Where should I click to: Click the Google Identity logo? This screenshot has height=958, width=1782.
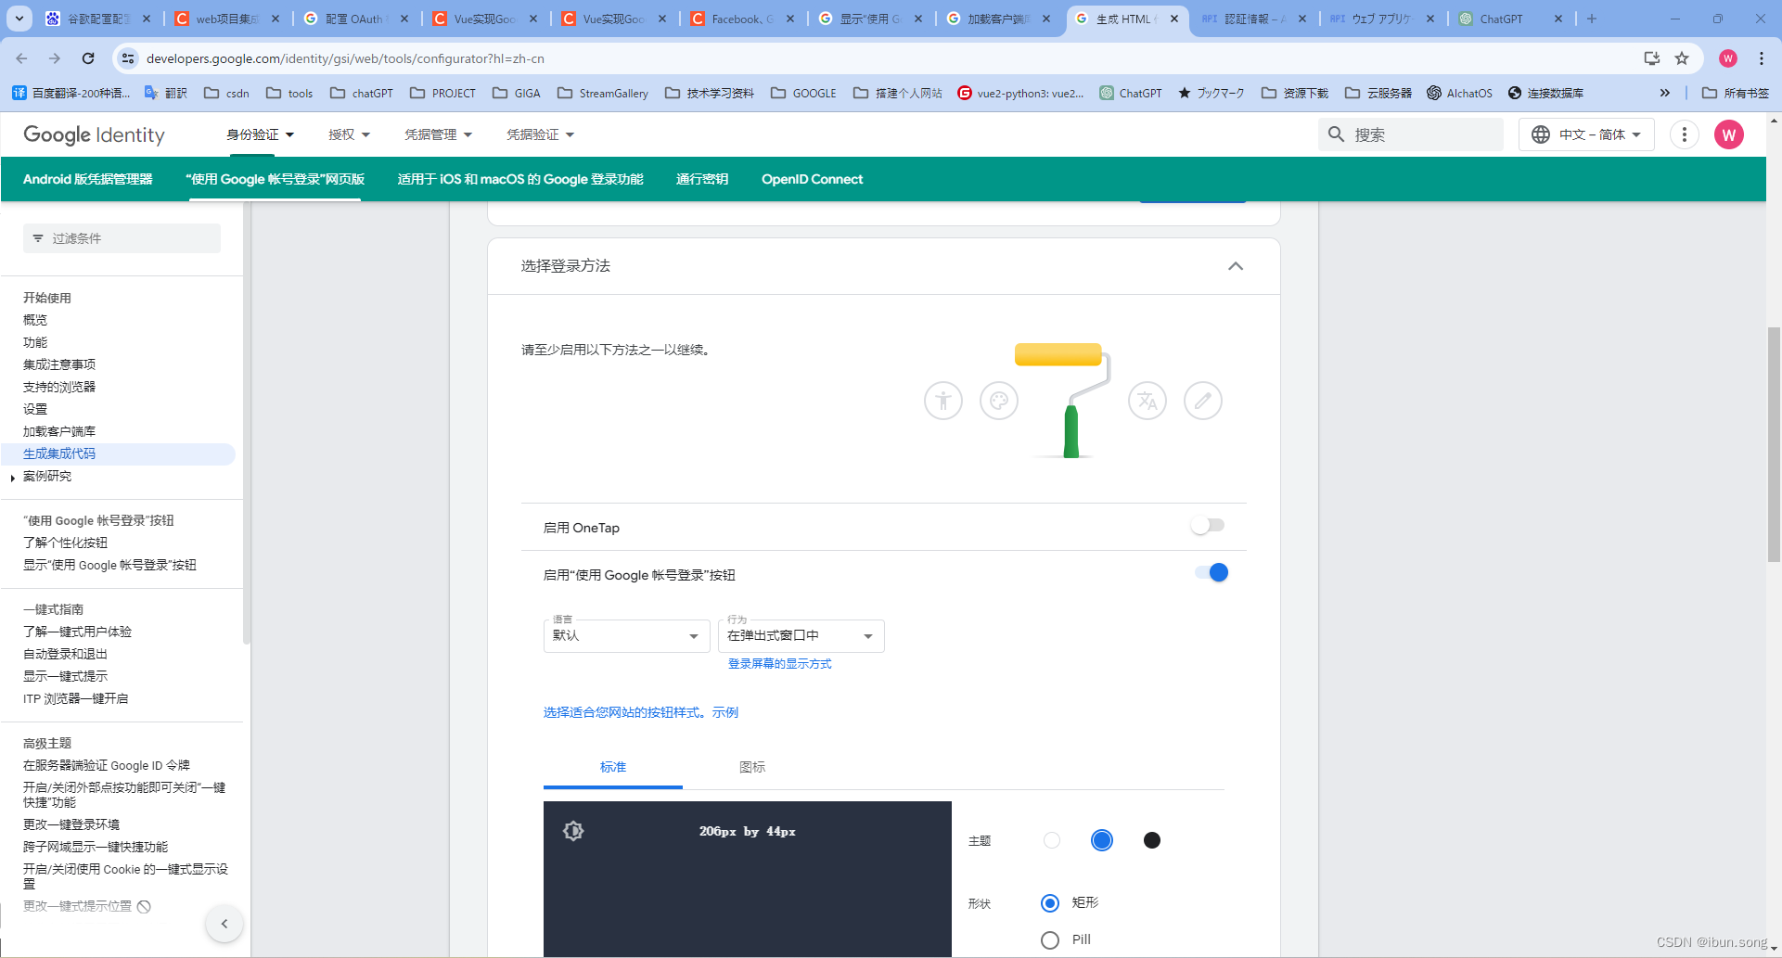[x=94, y=134]
